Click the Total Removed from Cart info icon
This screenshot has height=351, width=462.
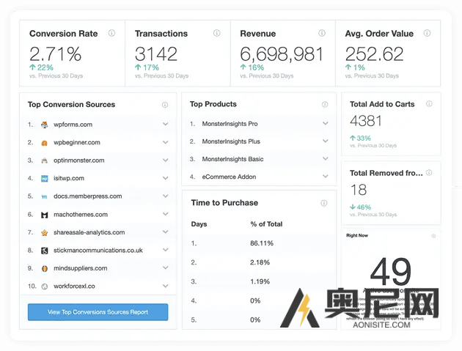coord(429,172)
